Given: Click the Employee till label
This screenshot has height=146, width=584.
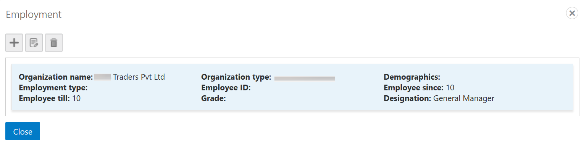Looking at the screenshot, I should [x=44, y=98].
